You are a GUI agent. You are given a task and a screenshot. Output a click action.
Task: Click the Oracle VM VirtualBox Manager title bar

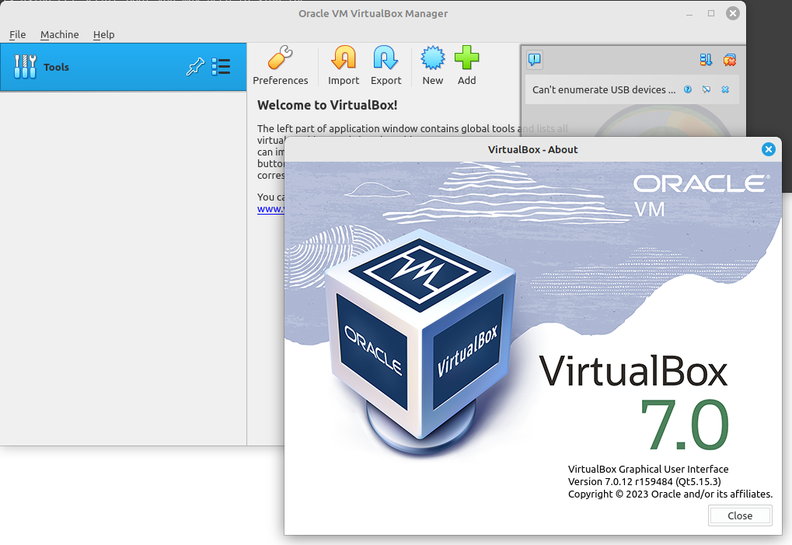373,14
